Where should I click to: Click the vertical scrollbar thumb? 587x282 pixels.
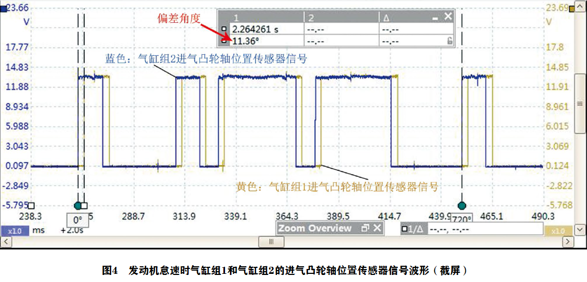pos(580,102)
